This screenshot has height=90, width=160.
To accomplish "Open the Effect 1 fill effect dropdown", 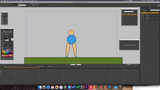I will (x=8, y=36).
